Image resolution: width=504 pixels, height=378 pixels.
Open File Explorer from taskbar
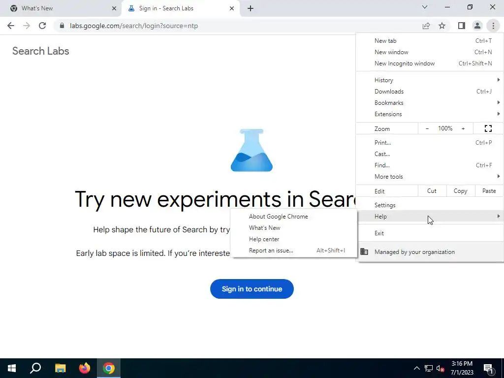60,368
